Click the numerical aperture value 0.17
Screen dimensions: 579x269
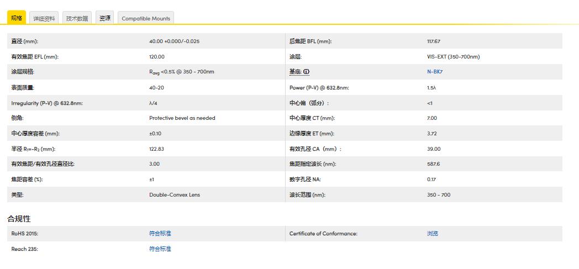tap(431, 180)
